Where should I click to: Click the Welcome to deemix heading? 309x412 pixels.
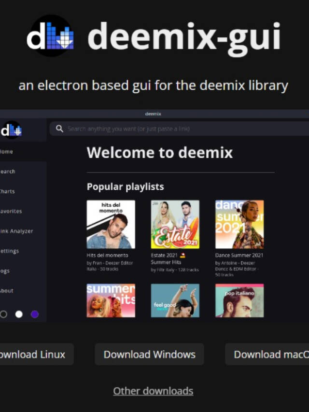pos(160,153)
